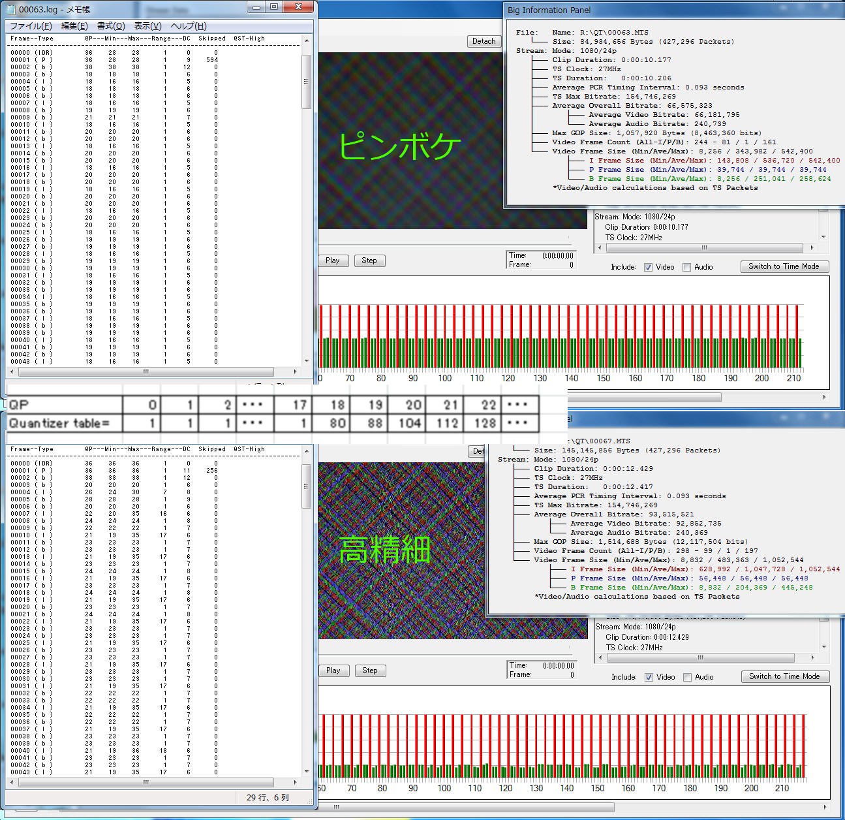Click the right arrow under the upper stream info list
Image resolution: width=845 pixels, height=820 pixels.
[812, 248]
